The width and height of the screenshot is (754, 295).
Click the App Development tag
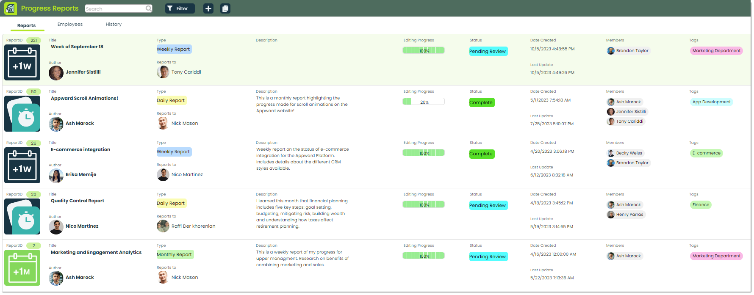711,102
